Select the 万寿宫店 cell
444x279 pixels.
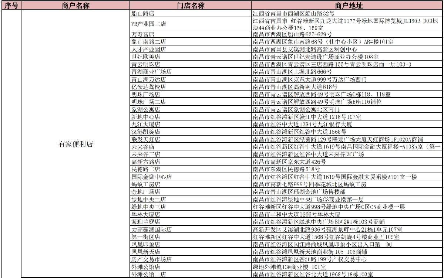tap(191, 34)
